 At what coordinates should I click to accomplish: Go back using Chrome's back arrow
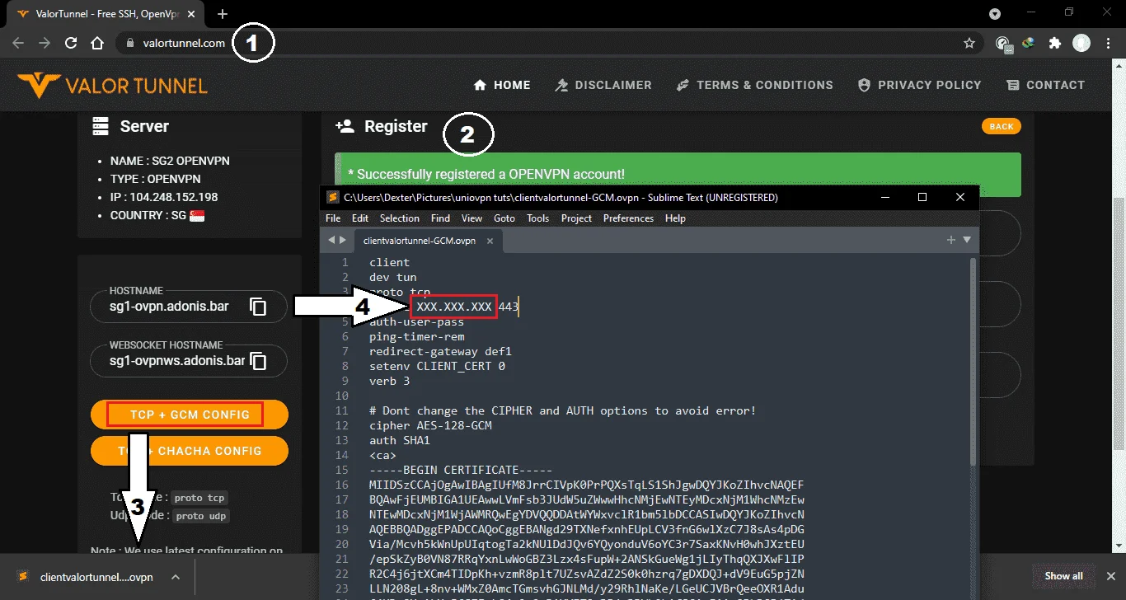click(18, 44)
